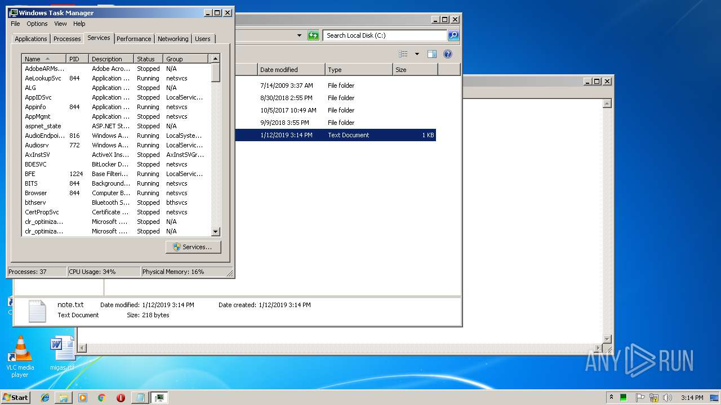Click the Search Local Disk (C:) field
721x405 pixels.
385,35
